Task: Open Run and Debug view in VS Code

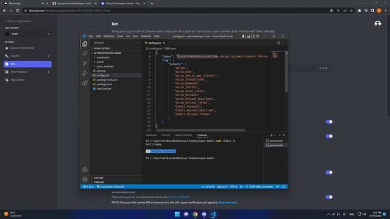Action: 85,73
